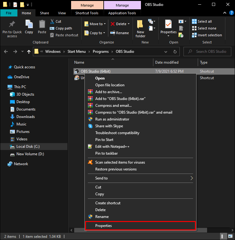Screen dimensions: 235x240
Task: Click the Search OBS Studio field
Action: pyautogui.click(x=207, y=52)
